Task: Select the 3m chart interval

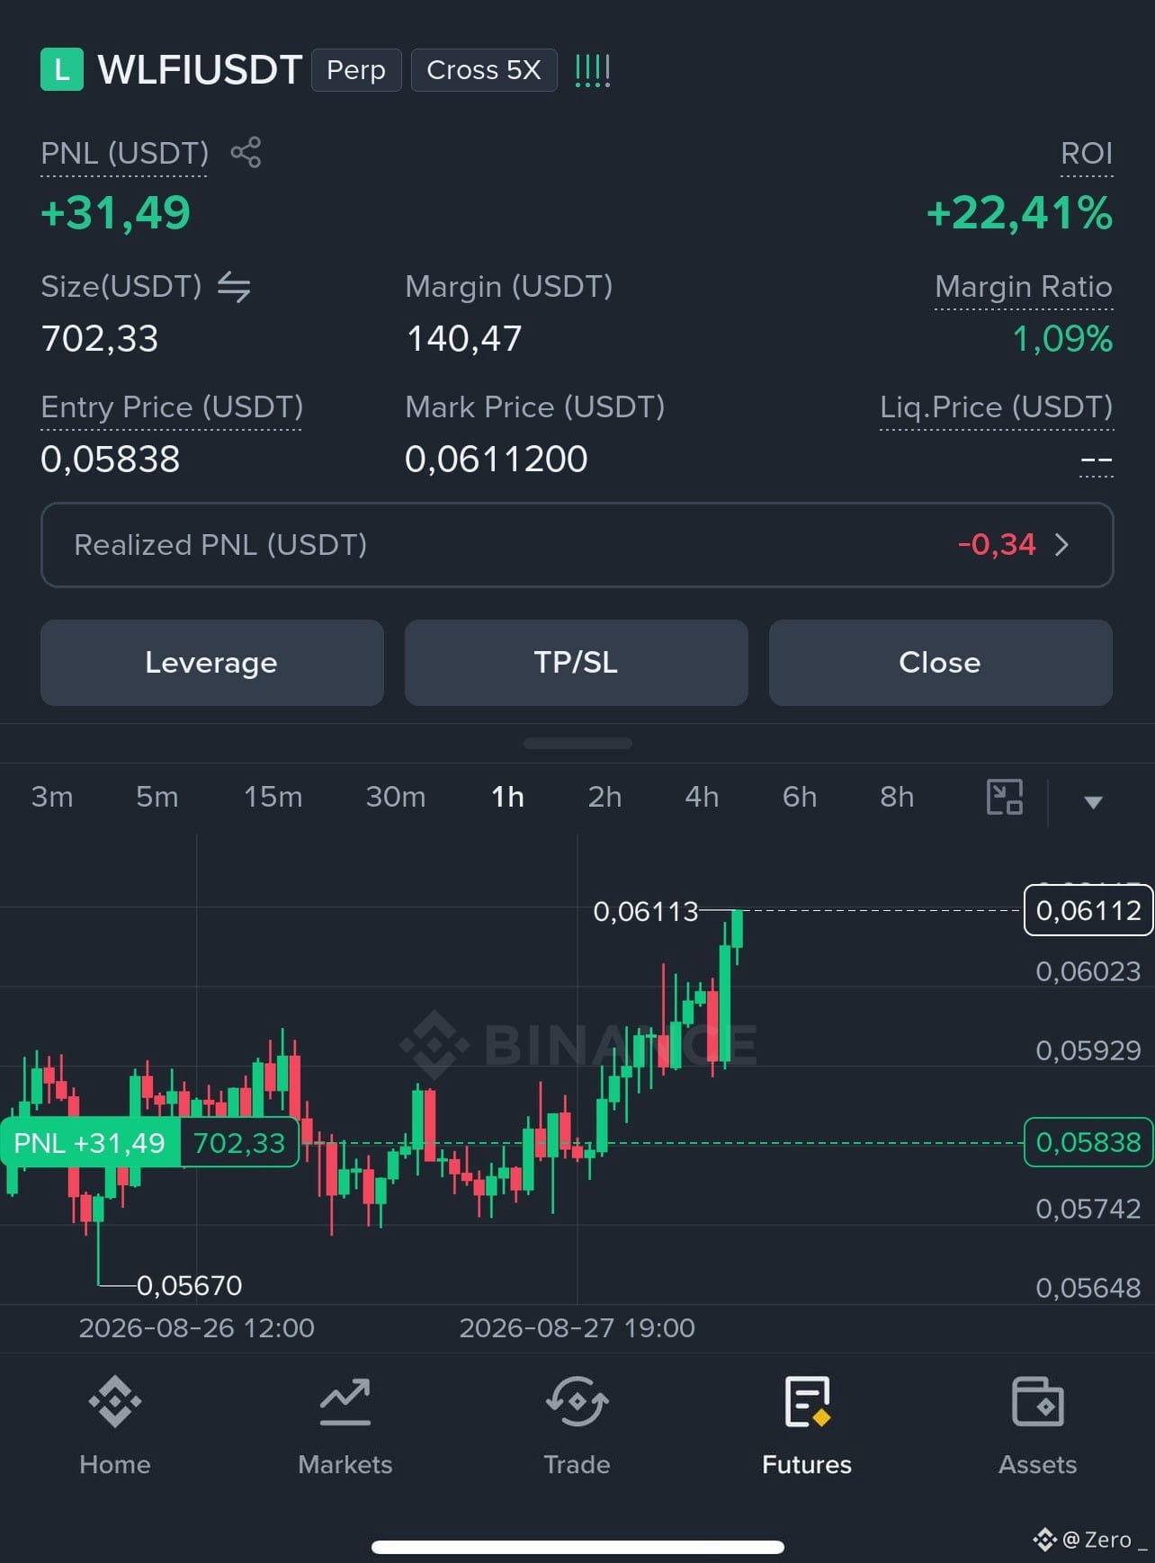Action: point(52,797)
